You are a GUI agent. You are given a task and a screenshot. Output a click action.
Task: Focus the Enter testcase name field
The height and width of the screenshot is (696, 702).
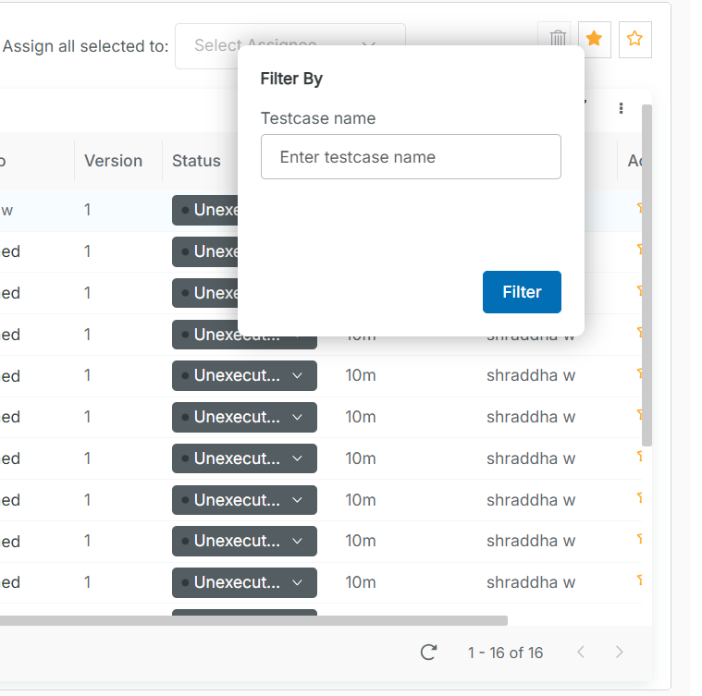click(x=411, y=157)
